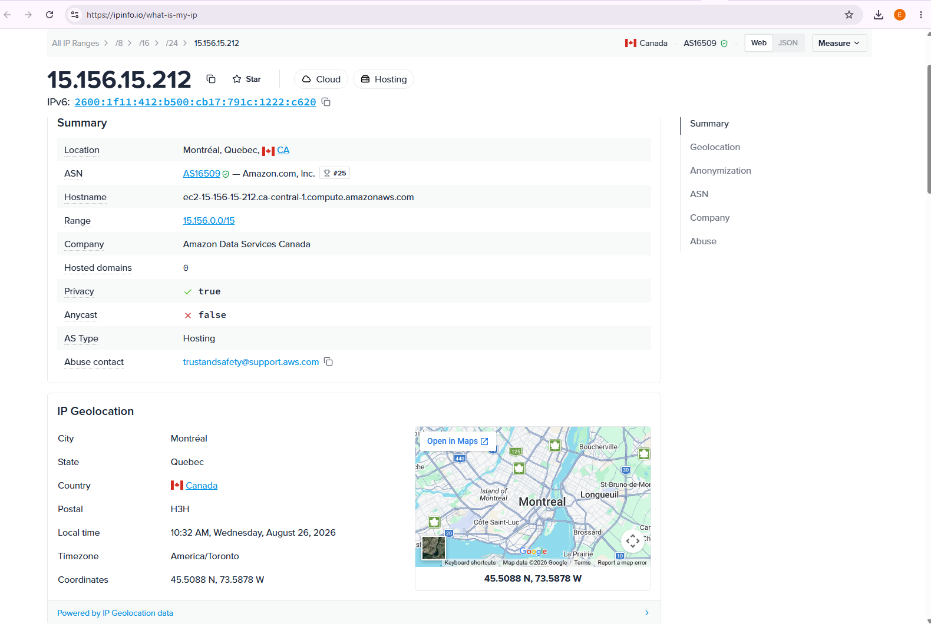
Task: Copy the IP address 15.156.15.212
Action: coord(211,79)
